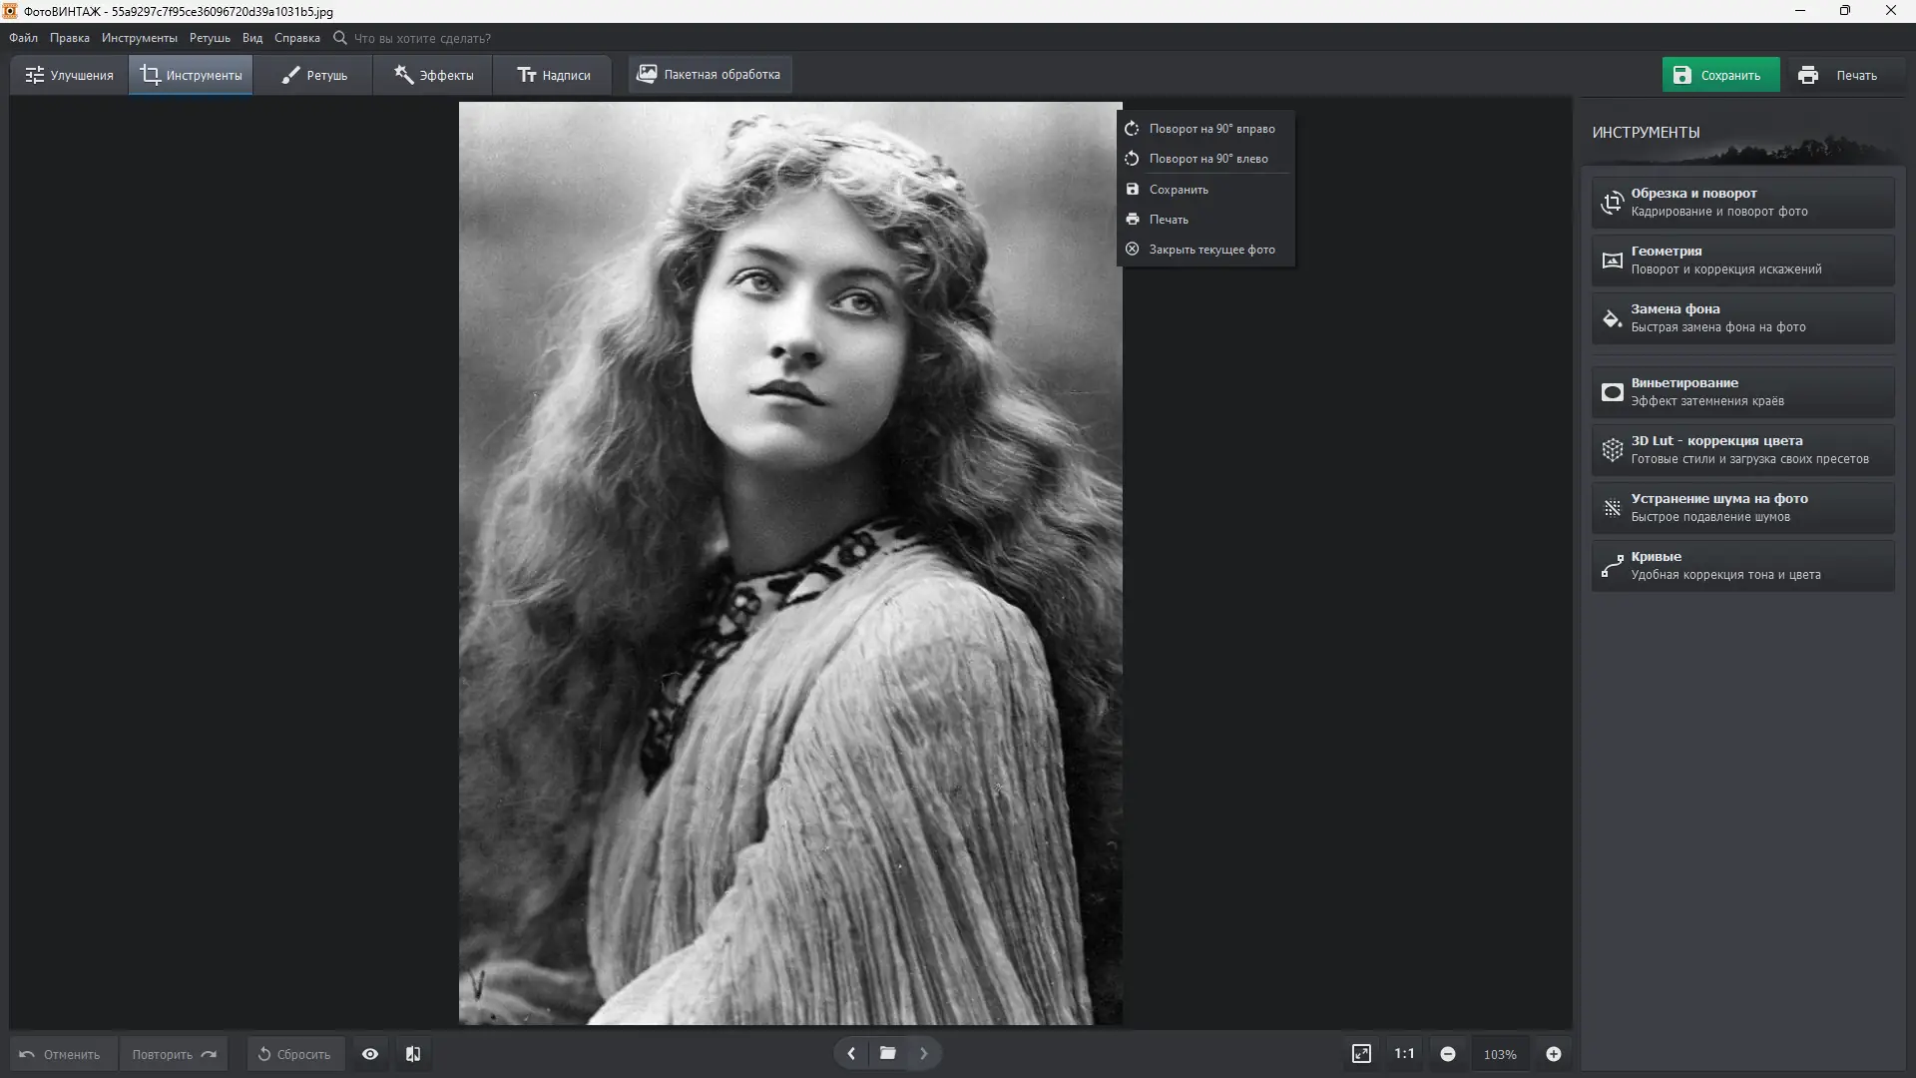1916x1078 pixels.
Task: Open Vignetting tool (Виньетирование)
Action: click(1742, 391)
